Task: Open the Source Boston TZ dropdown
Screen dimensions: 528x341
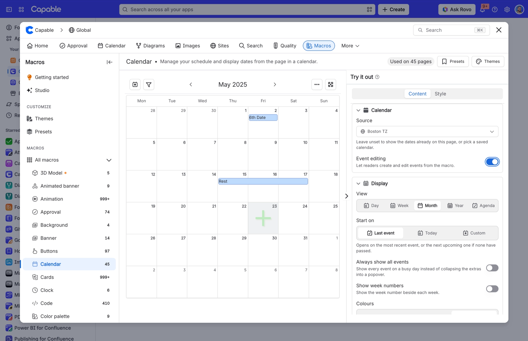Action: click(427, 132)
